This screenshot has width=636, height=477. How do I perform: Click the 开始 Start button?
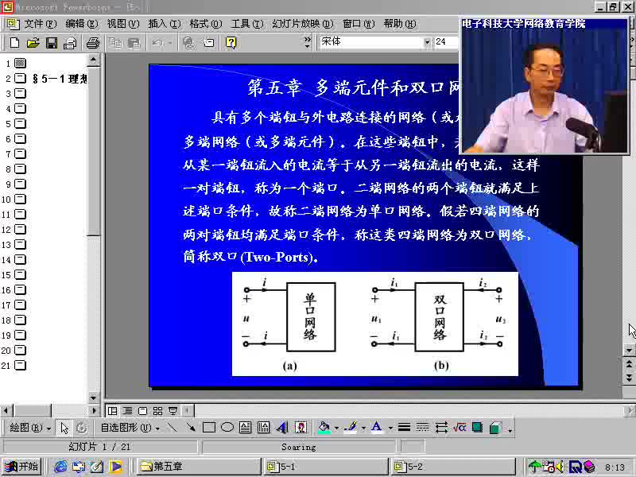point(21,467)
